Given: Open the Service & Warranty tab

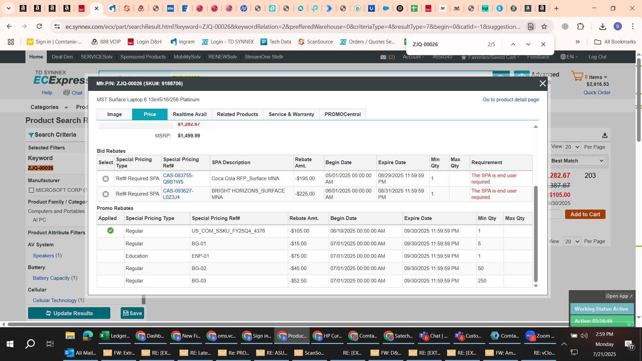Looking at the screenshot, I should (291, 114).
